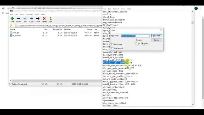Open Notepad Format menu

[x=116, y=9]
